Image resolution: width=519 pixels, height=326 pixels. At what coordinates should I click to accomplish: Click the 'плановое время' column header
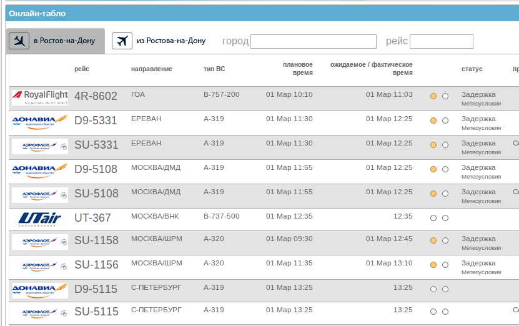pos(297,69)
